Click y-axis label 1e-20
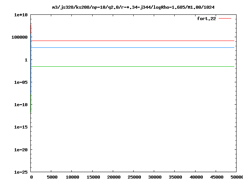Screen dimensions: 243x182 (21, 150)
